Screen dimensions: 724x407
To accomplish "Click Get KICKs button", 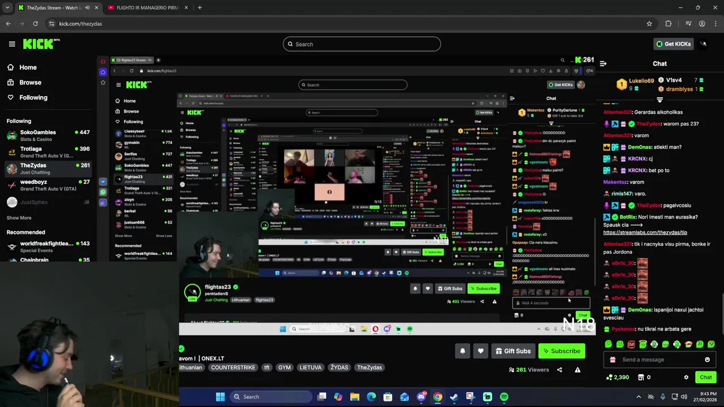I will (673, 44).
